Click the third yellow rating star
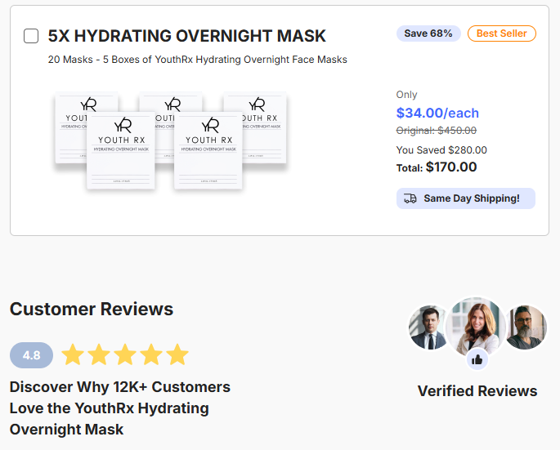The image size is (560, 450). point(125,354)
